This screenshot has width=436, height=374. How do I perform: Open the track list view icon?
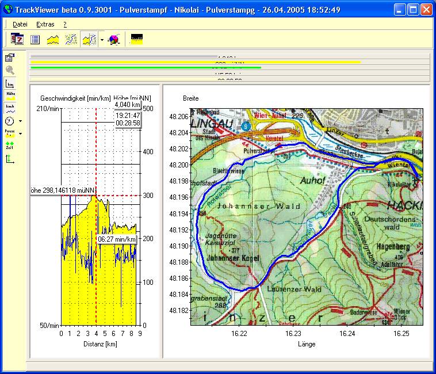coord(35,40)
